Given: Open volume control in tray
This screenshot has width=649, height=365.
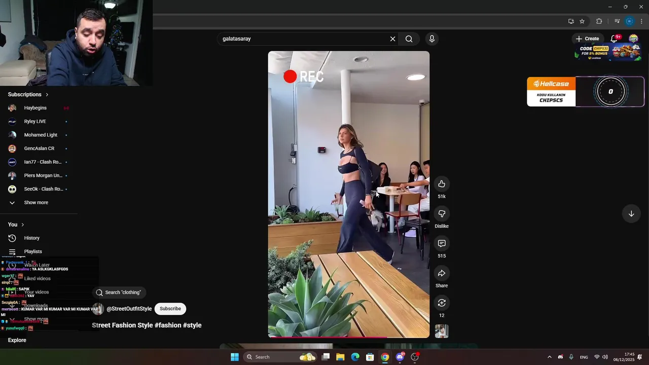Looking at the screenshot, I should click(605, 357).
